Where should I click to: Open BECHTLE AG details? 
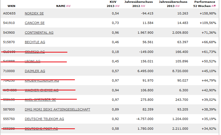(x=35, y=42)
